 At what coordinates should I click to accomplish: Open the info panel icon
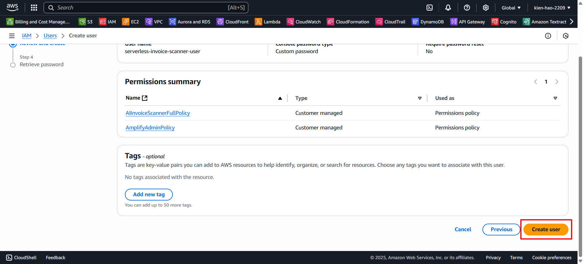tap(548, 36)
